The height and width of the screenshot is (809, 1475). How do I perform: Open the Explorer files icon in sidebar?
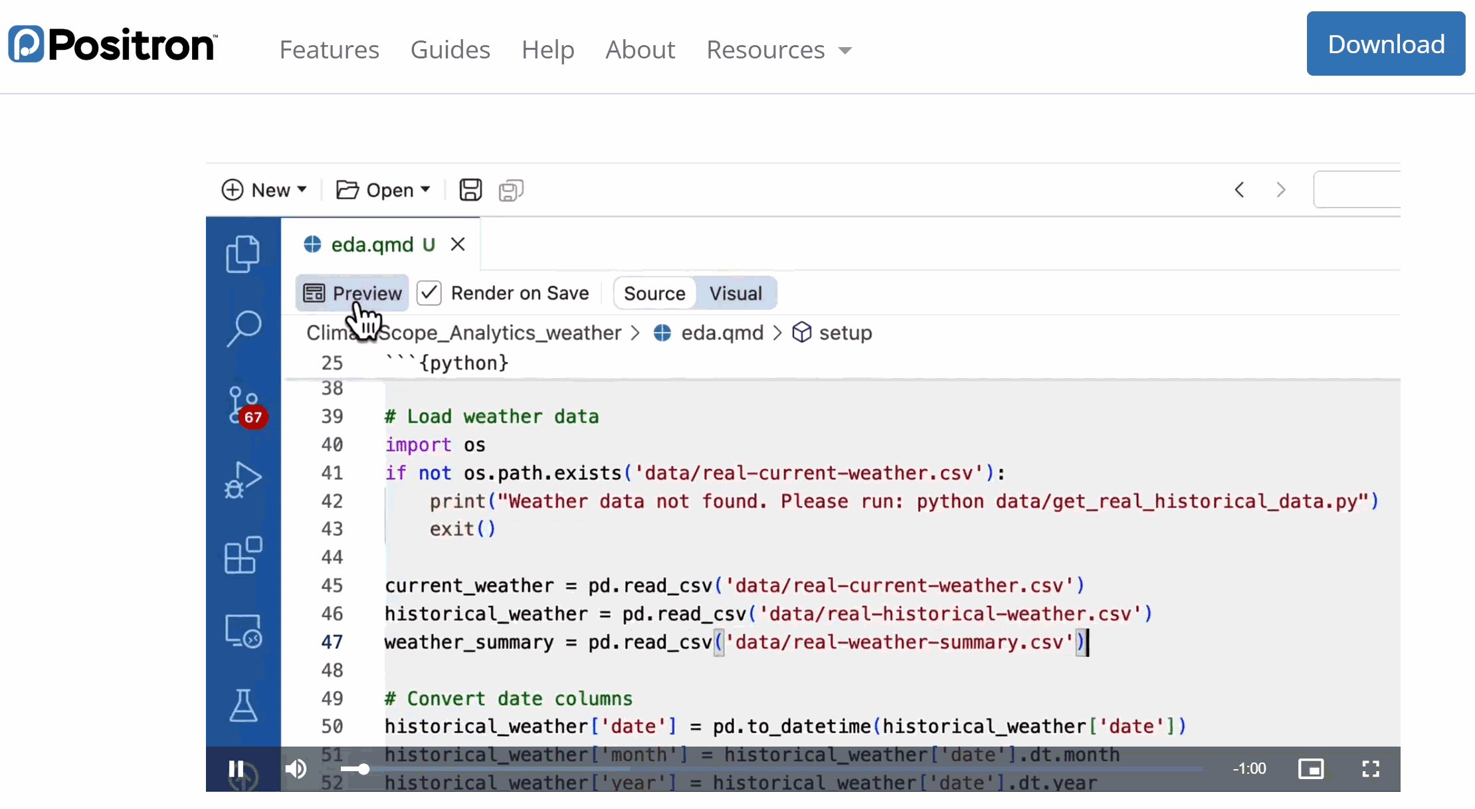243,254
